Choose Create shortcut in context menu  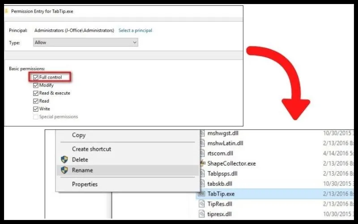(x=91, y=149)
